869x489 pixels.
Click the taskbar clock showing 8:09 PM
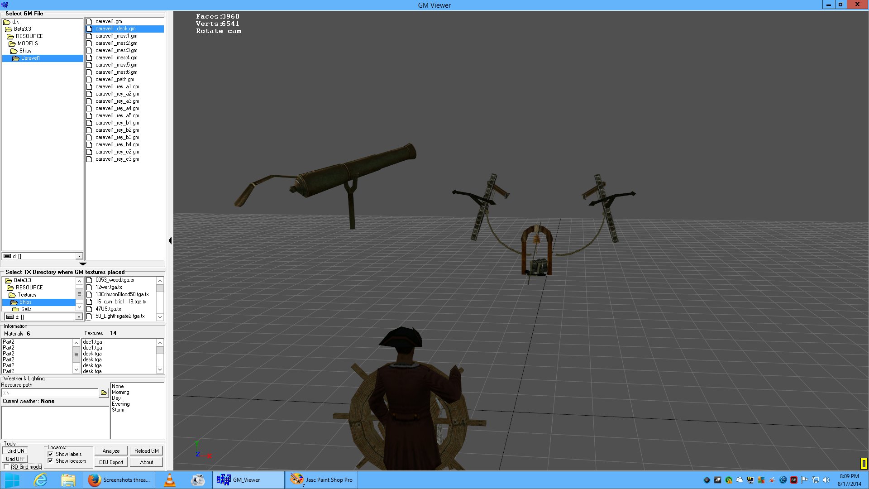(849, 480)
